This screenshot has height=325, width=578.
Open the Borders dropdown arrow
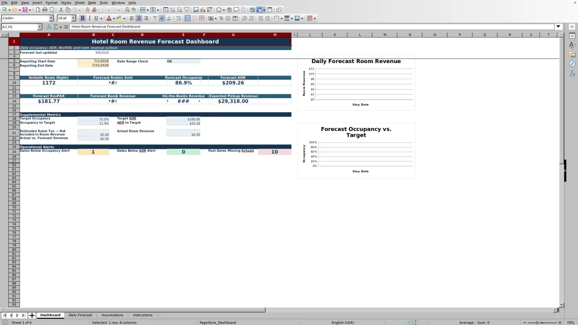click(281, 18)
